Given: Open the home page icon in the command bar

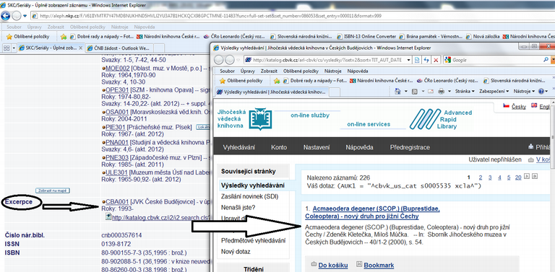Looking at the screenshot, I should (x=398, y=91).
